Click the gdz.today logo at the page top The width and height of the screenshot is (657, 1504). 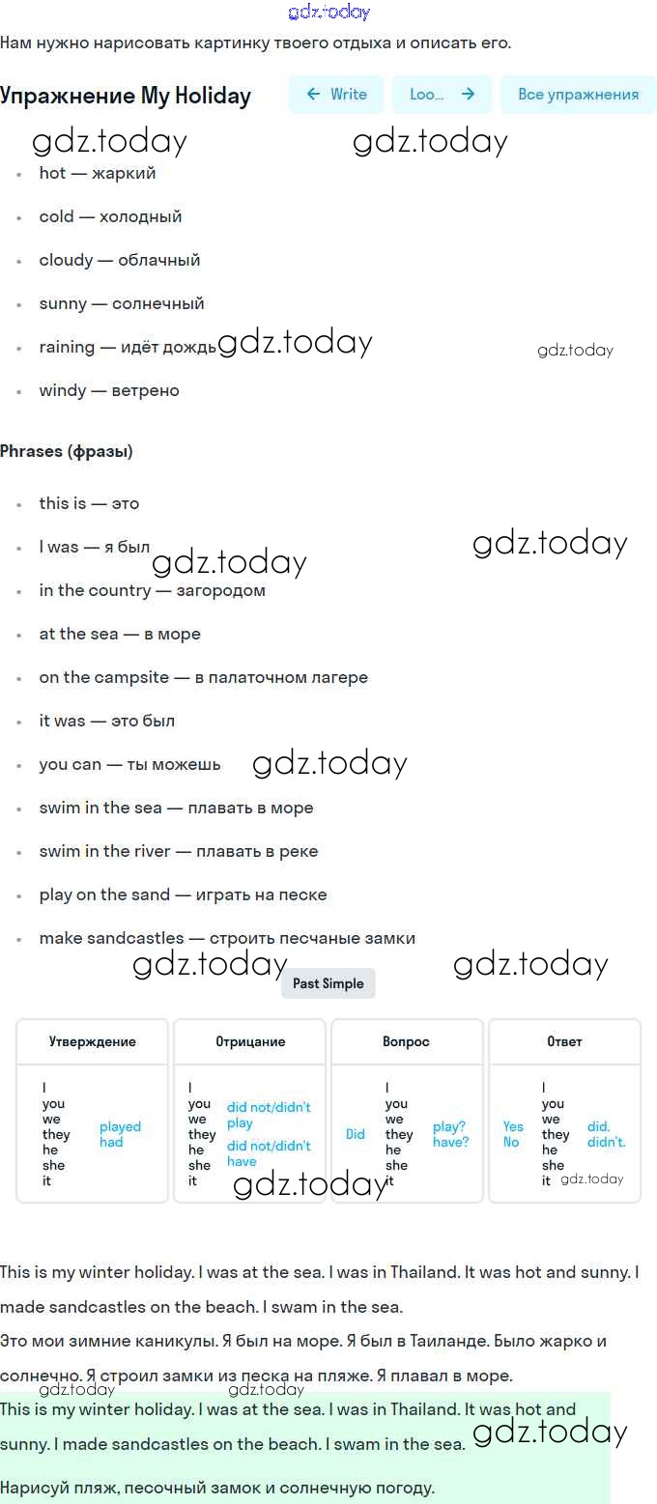pyautogui.click(x=328, y=13)
